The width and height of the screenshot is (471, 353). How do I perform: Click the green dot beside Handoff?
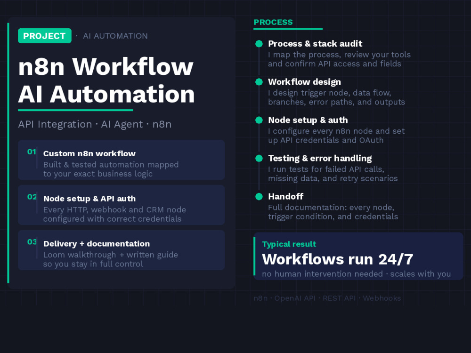(259, 197)
